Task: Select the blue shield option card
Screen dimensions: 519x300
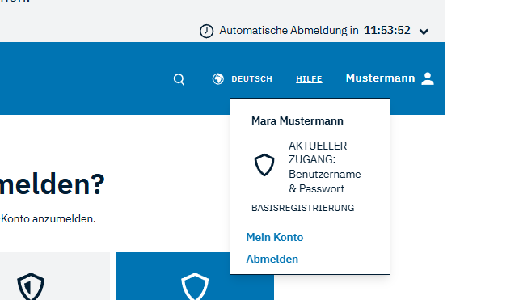Action: 195,277
